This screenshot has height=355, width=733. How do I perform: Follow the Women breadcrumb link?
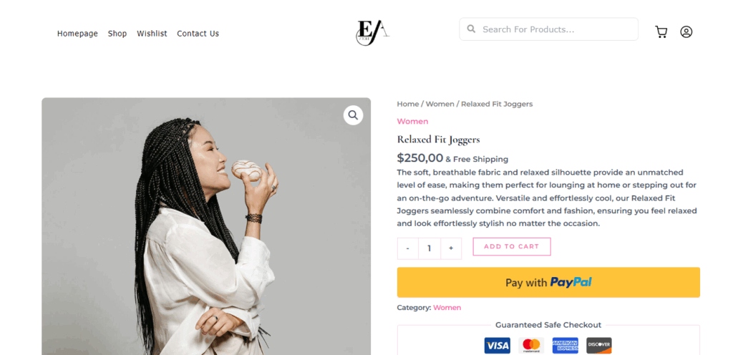440,104
